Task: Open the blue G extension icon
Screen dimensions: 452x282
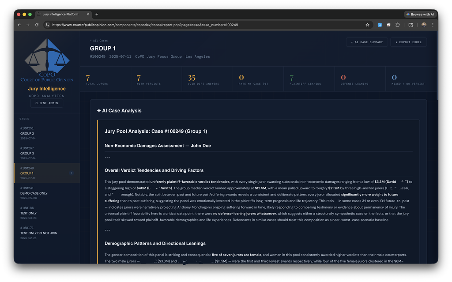Action: click(380, 25)
